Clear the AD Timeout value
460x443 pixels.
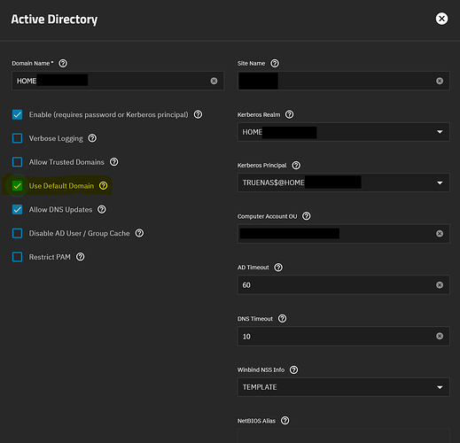click(440, 285)
